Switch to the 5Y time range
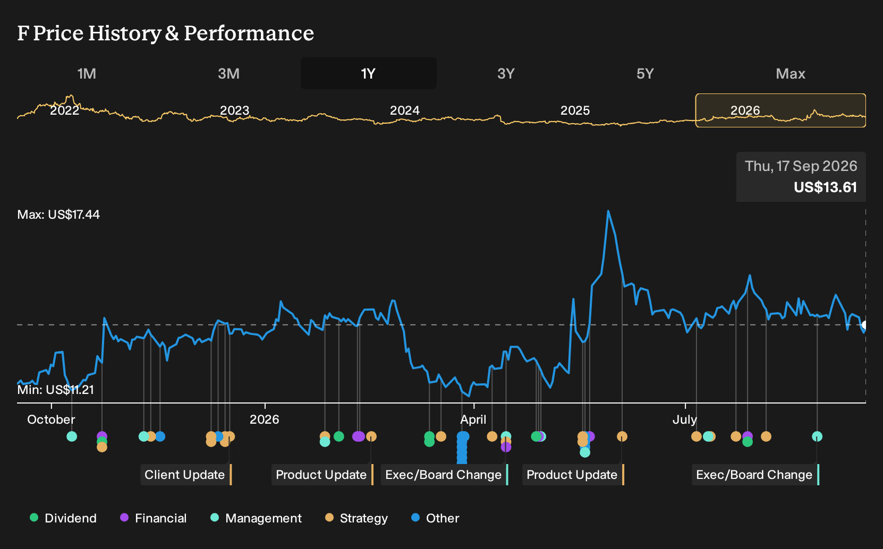The width and height of the screenshot is (883, 549). [645, 73]
